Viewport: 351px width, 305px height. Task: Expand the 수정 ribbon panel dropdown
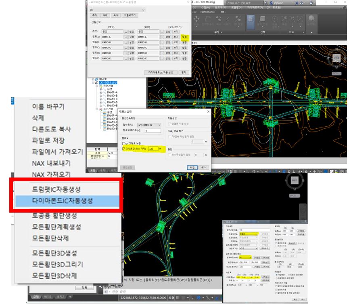[x=218, y=32]
